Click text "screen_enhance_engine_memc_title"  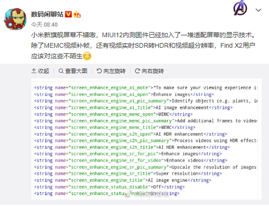113,127
